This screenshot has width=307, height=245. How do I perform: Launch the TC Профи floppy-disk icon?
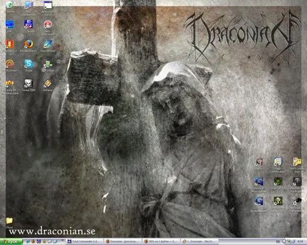click(28, 24)
